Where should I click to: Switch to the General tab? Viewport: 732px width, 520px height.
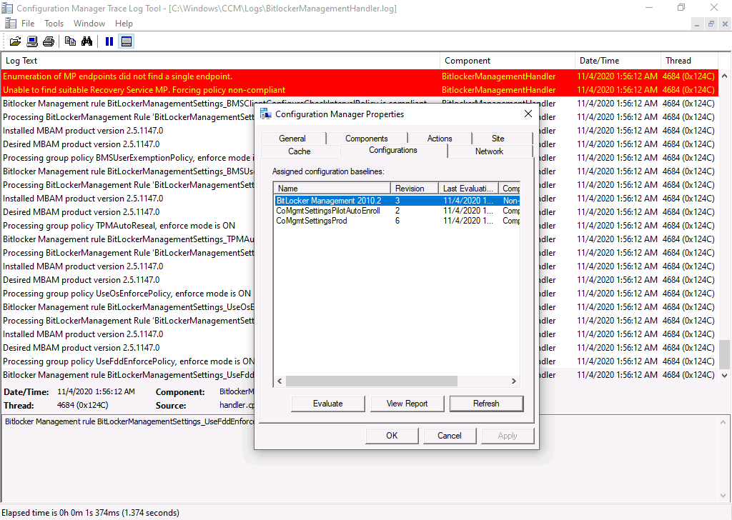292,139
